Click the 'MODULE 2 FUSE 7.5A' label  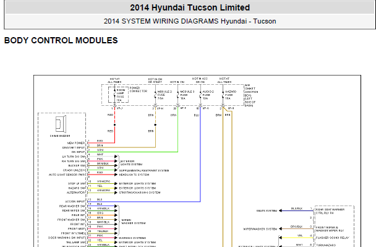pos(164,95)
